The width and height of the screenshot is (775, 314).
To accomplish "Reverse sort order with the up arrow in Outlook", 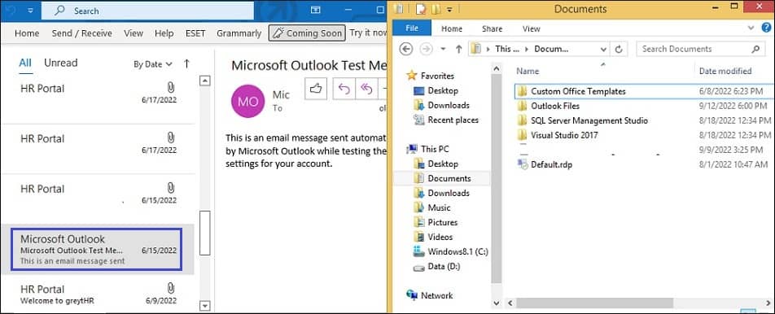I will click(x=187, y=63).
